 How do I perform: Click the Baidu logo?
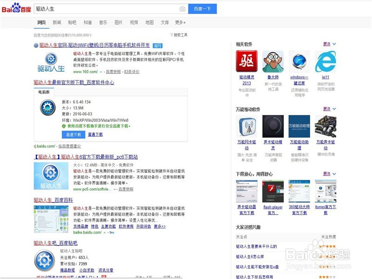tap(16, 8)
